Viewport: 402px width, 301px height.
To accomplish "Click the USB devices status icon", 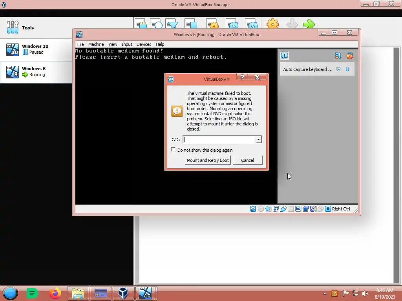I will point(283,209).
